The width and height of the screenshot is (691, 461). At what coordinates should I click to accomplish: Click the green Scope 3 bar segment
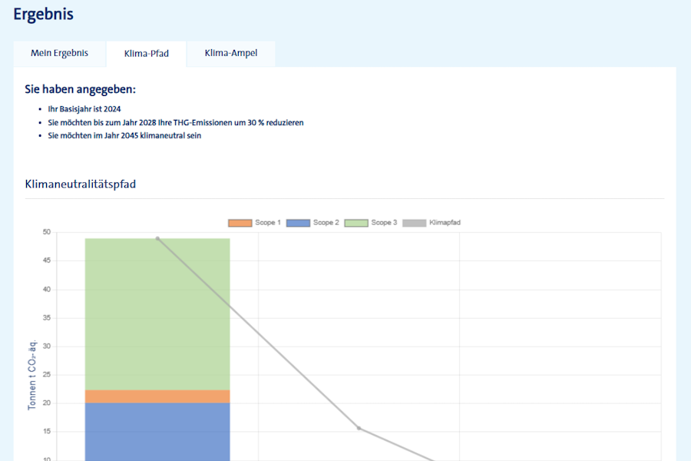[157, 314]
